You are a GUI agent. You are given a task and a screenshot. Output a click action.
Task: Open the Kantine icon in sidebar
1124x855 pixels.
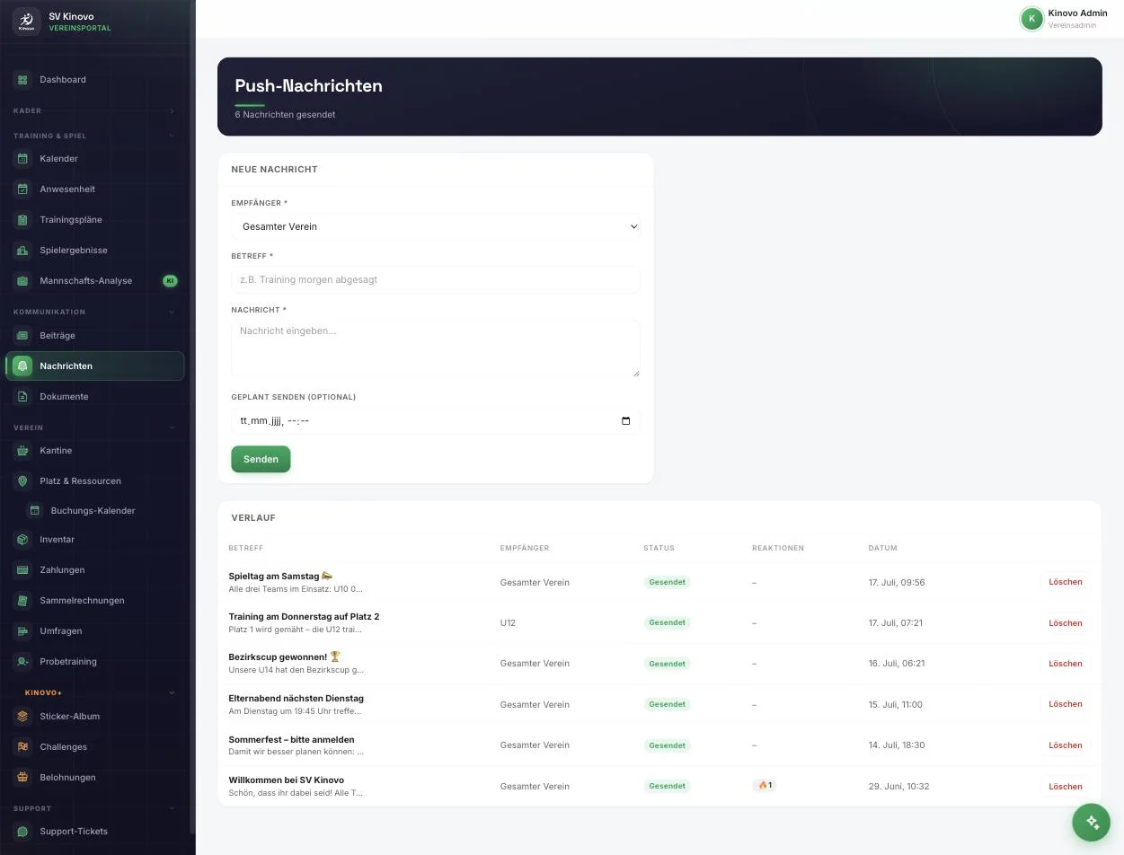tap(22, 451)
